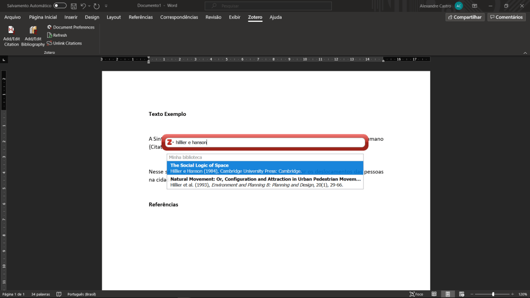The width and height of the screenshot is (530, 298).
Task: Expand the Undo history dropdown arrow
Action: tap(89, 6)
